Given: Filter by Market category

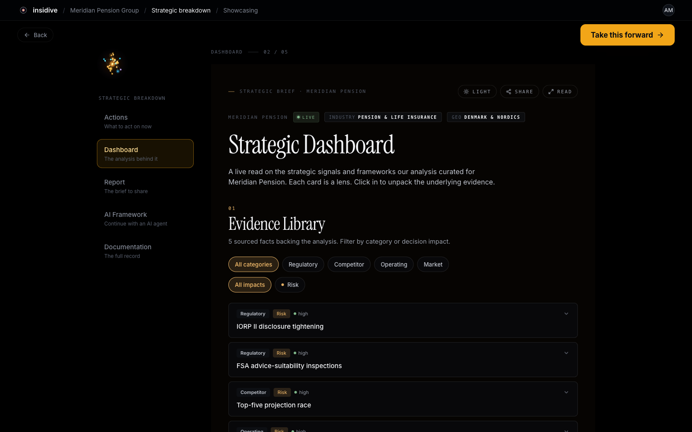Looking at the screenshot, I should tap(433, 264).
